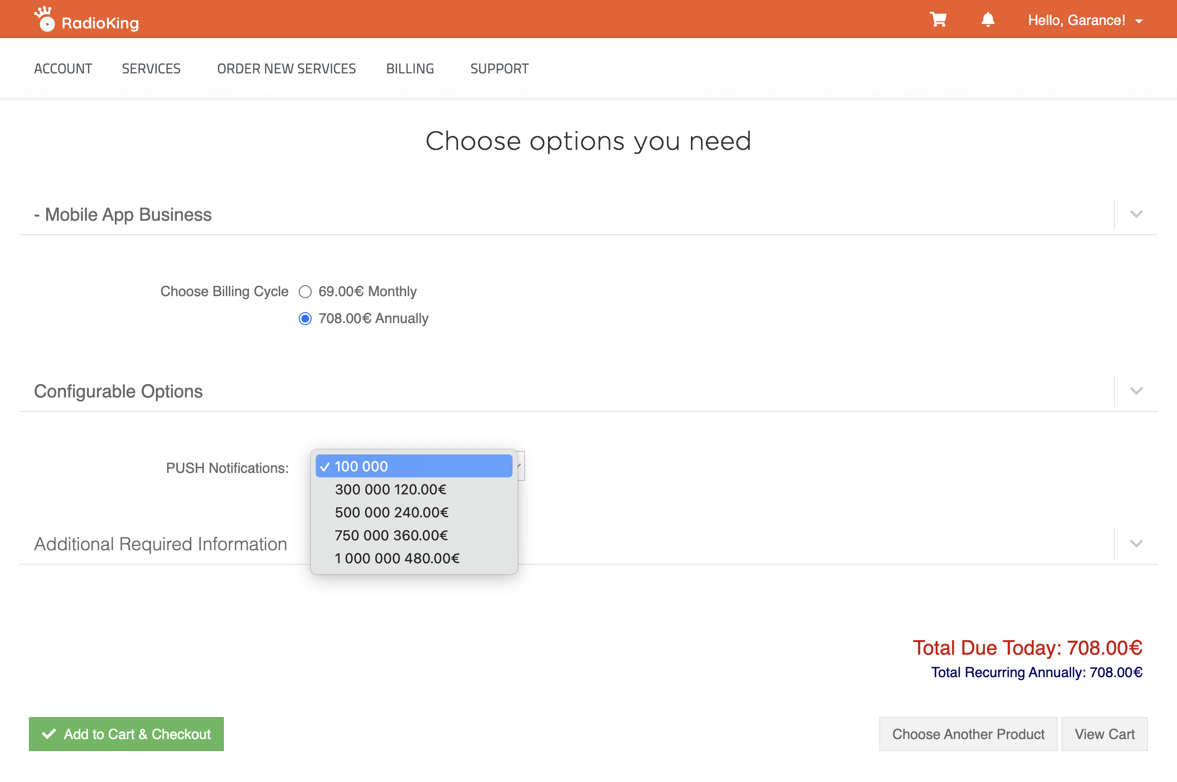Screen dimensions: 1177x782
Task: Open the Hello, Garance! user menu
Action: click(x=1085, y=20)
